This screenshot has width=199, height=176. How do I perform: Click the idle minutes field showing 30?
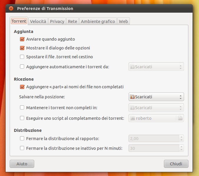[154, 148]
